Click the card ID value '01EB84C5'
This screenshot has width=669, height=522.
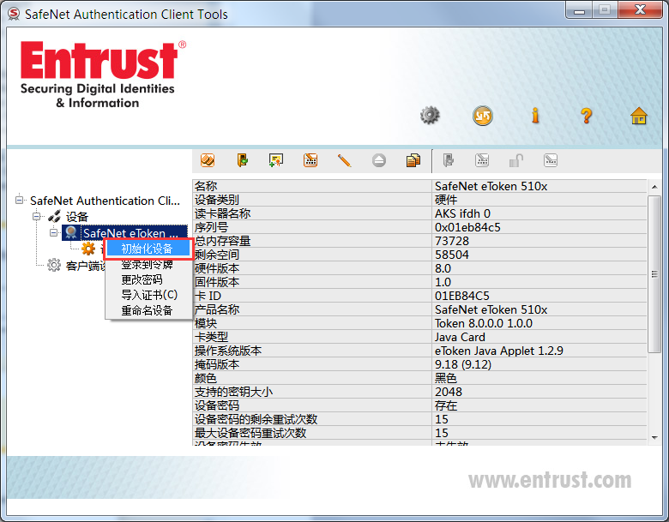462,296
